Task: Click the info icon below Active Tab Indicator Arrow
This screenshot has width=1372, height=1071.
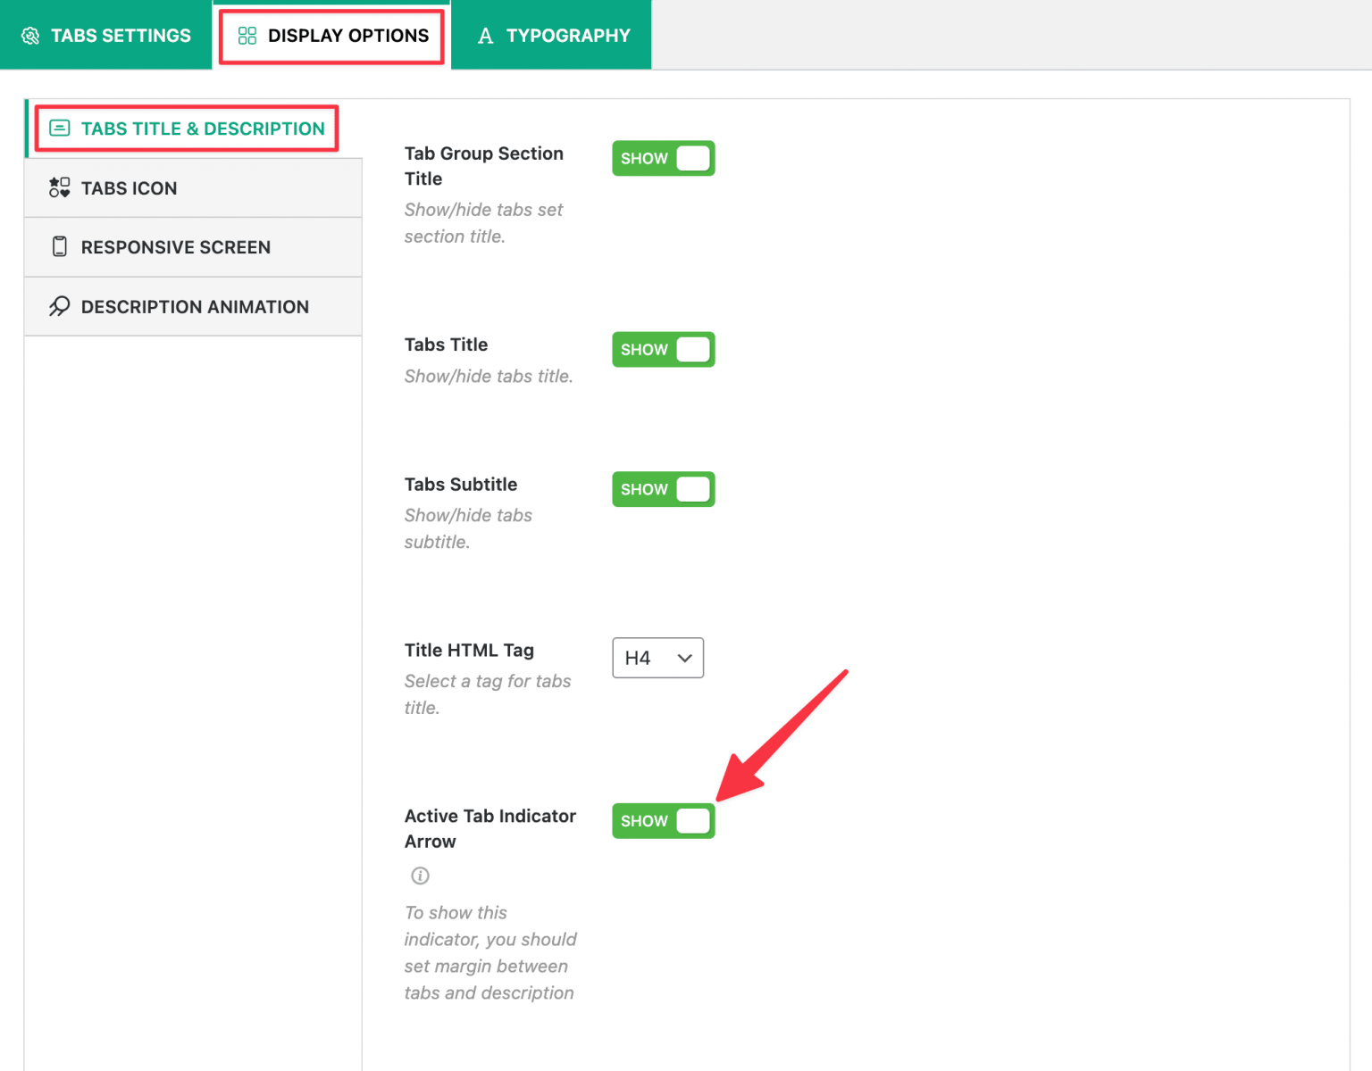Action: click(x=420, y=876)
